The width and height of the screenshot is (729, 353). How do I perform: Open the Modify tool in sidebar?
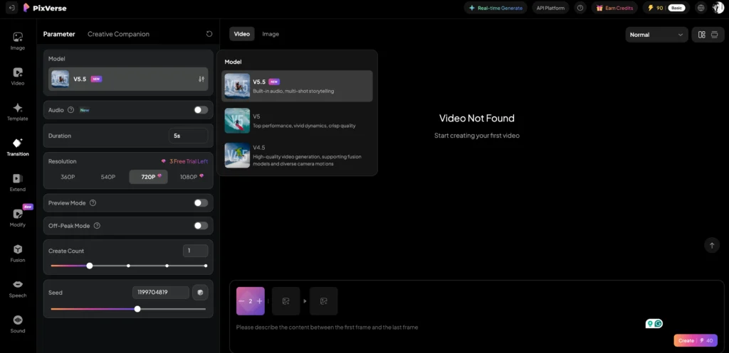click(x=18, y=218)
